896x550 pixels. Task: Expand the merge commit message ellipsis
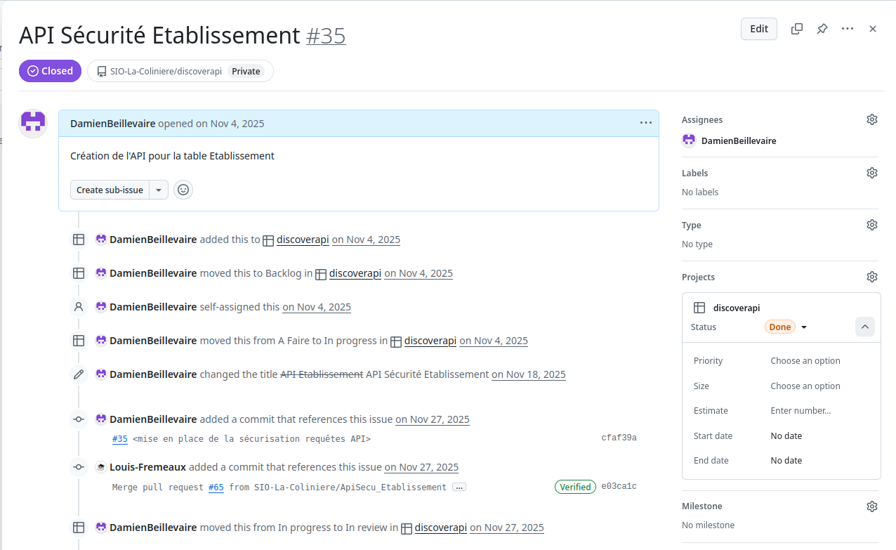[x=459, y=487]
